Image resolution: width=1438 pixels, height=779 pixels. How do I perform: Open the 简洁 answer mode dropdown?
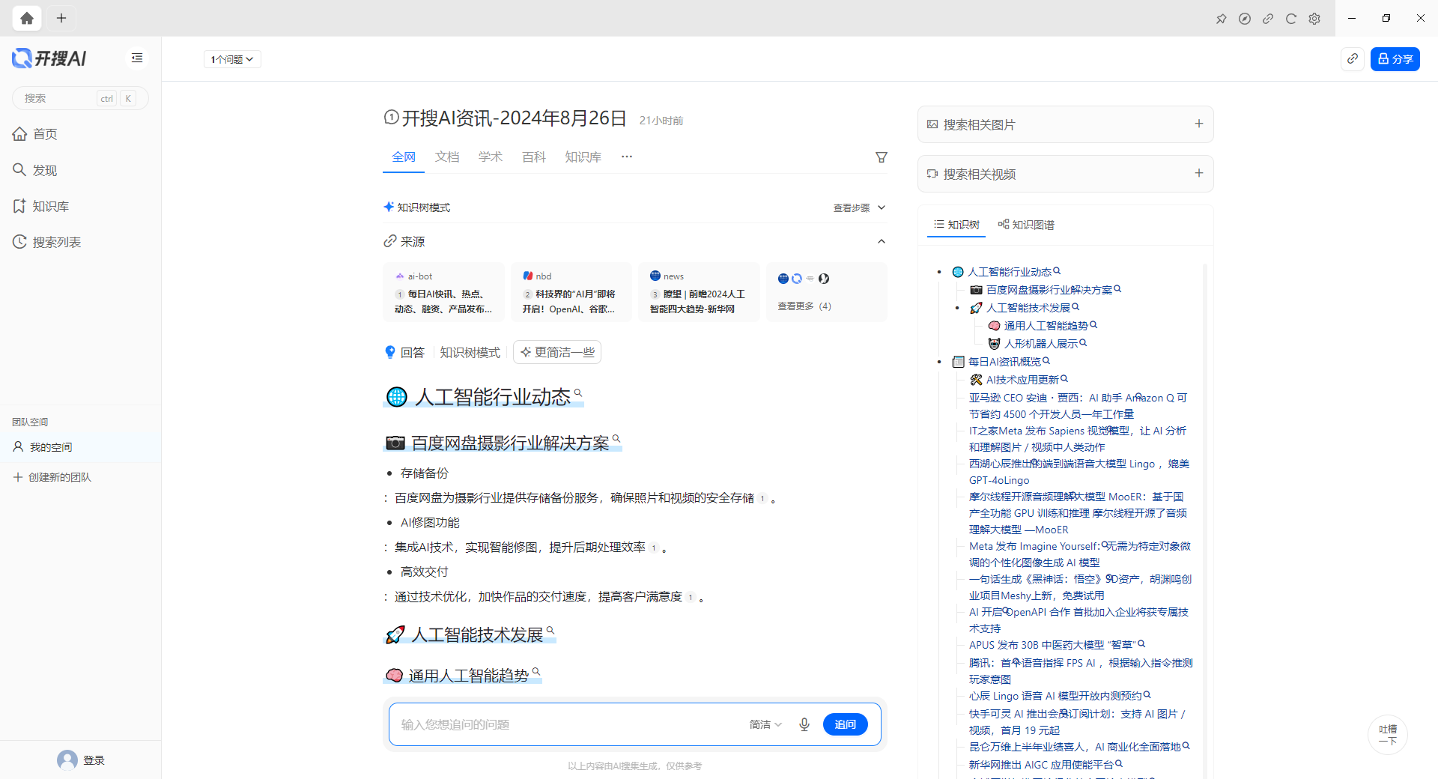click(763, 724)
